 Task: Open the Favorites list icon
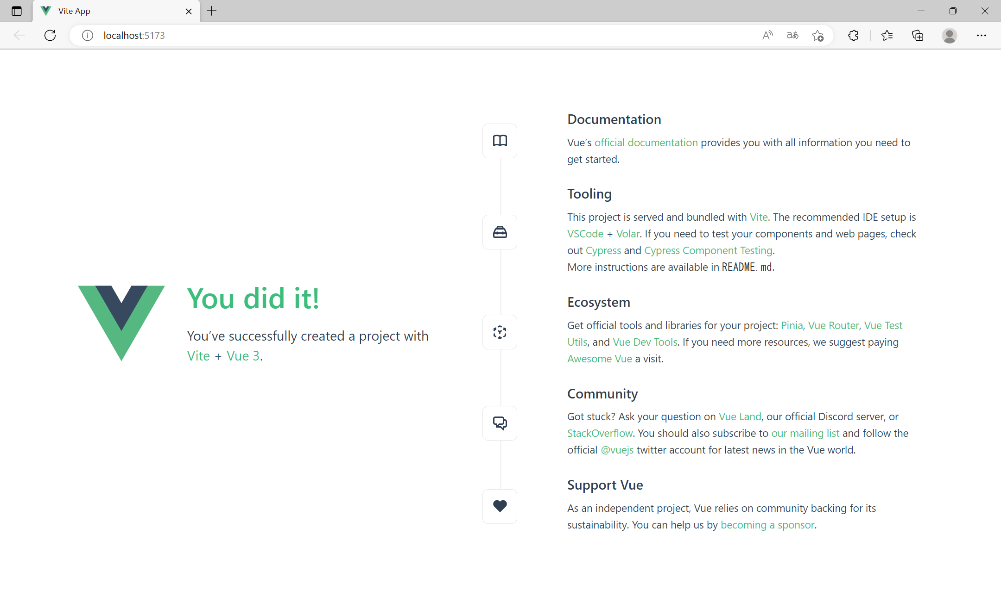coord(887,35)
